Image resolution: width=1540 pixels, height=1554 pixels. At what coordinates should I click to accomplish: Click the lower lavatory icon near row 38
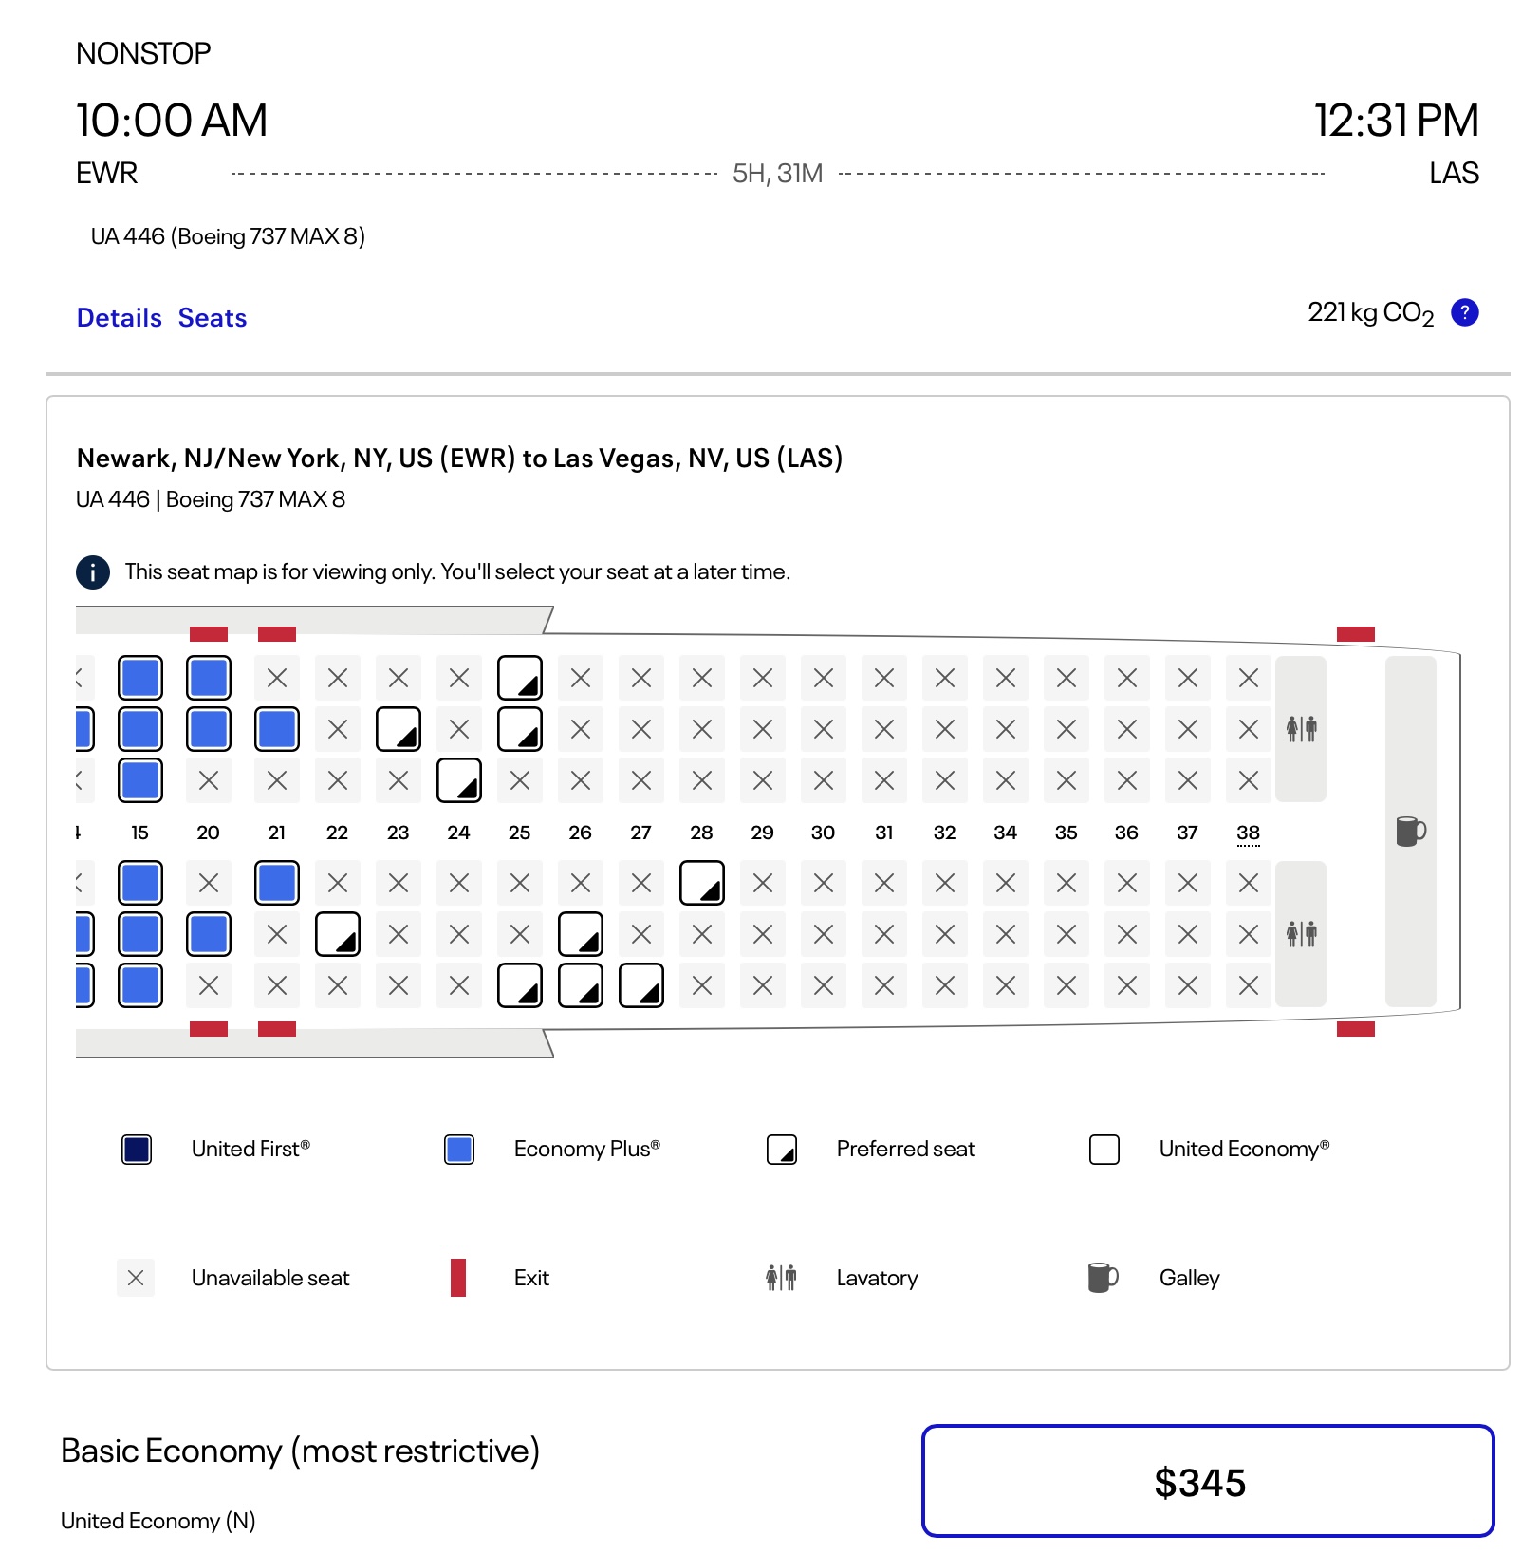[x=1301, y=934]
